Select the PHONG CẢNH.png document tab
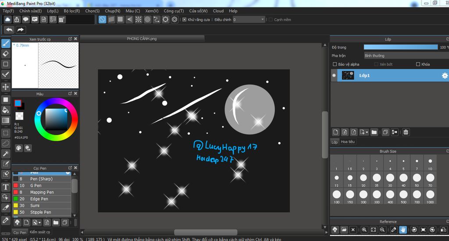Screen dimensions: 449x241 142,38
